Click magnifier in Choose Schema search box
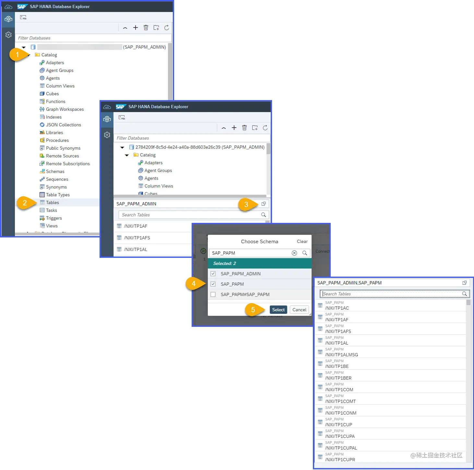Viewport: 474px width, 470px height. tap(305, 253)
